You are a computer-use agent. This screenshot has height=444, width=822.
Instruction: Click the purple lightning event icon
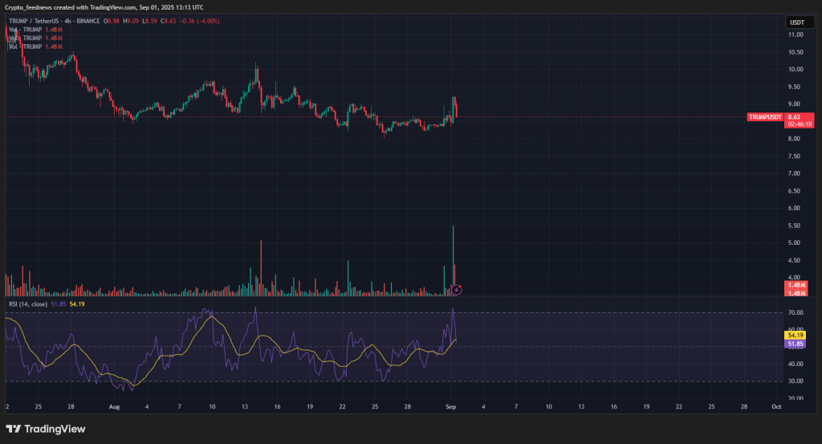click(x=457, y=289)
